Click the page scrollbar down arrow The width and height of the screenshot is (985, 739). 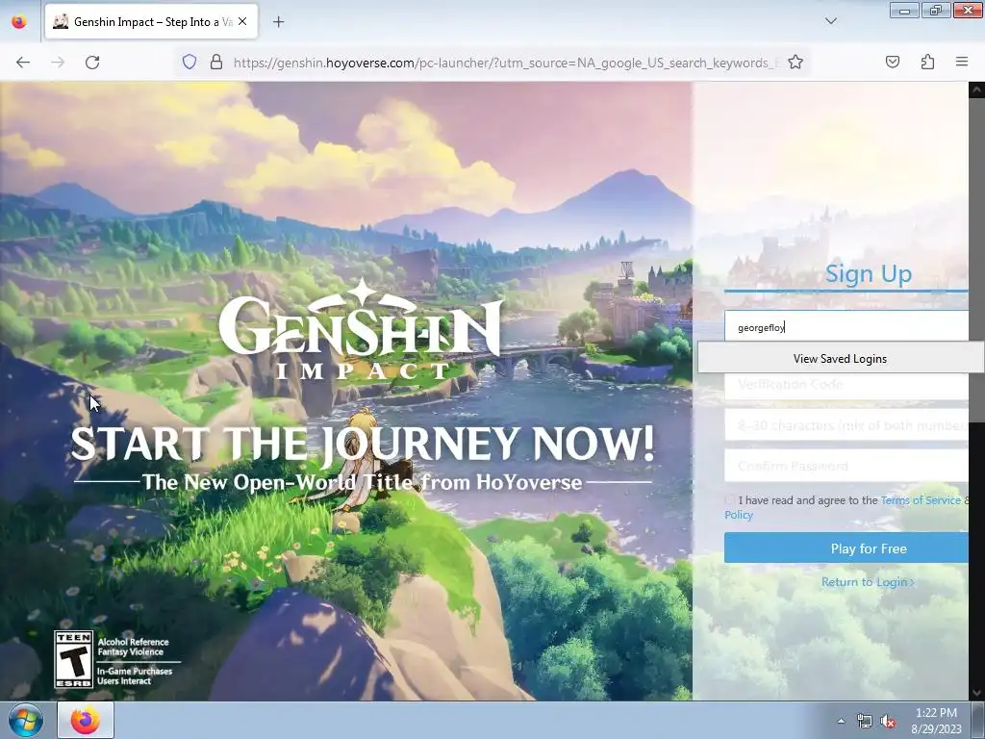pos(976,693)
